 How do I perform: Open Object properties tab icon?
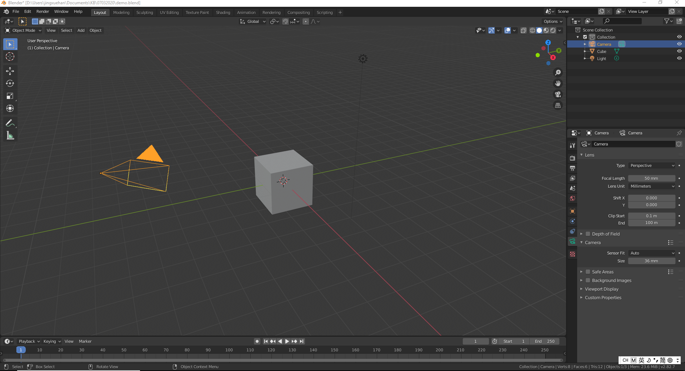pos(572,211)
